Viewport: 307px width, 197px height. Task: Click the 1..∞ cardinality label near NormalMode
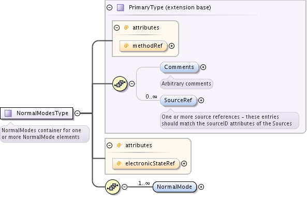tap(144, 184)
